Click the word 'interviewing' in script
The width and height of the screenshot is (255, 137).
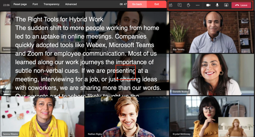tap(57, 79)
